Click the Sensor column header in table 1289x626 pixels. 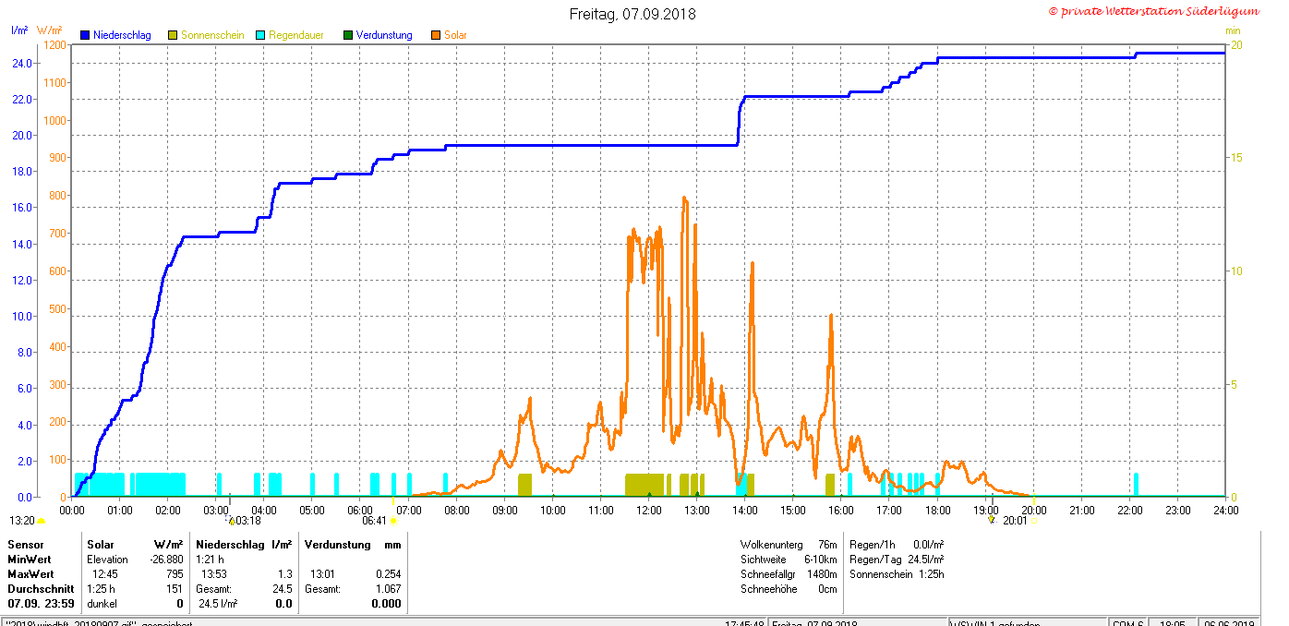[26, 545]
